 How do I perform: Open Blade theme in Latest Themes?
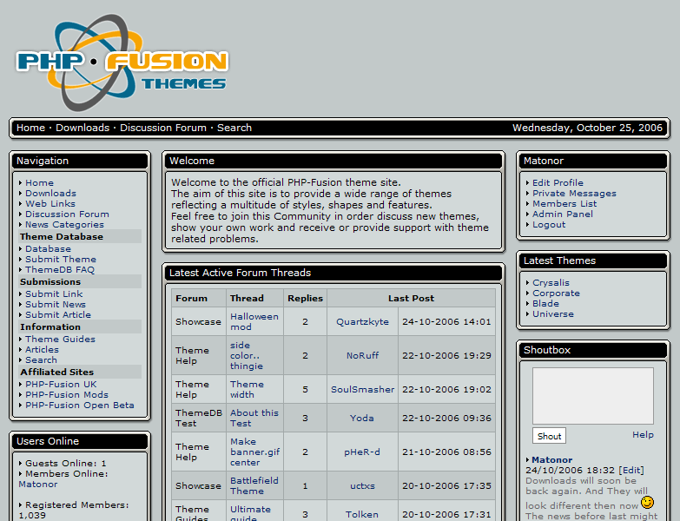pos(545,303)
